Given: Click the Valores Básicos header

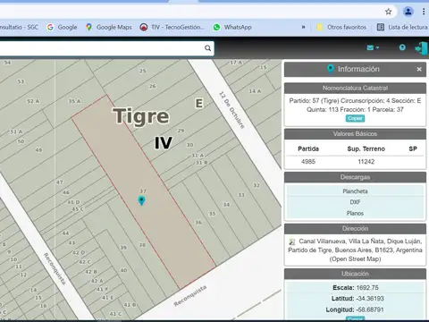Looking at the screenshot, I should pyautogui.click(x=355, y=134).
